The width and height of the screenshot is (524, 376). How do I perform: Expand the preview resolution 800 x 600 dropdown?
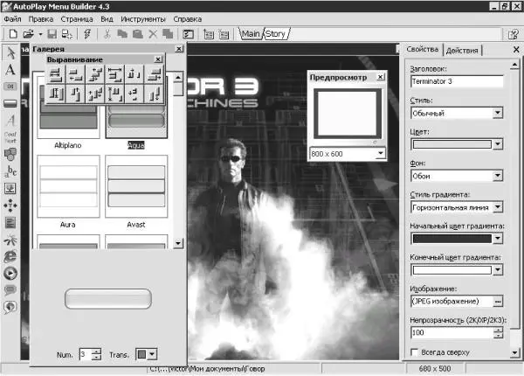pyautogui.click(x=380, y=153)
